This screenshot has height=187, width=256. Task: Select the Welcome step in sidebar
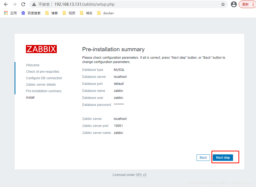point(33,65)
